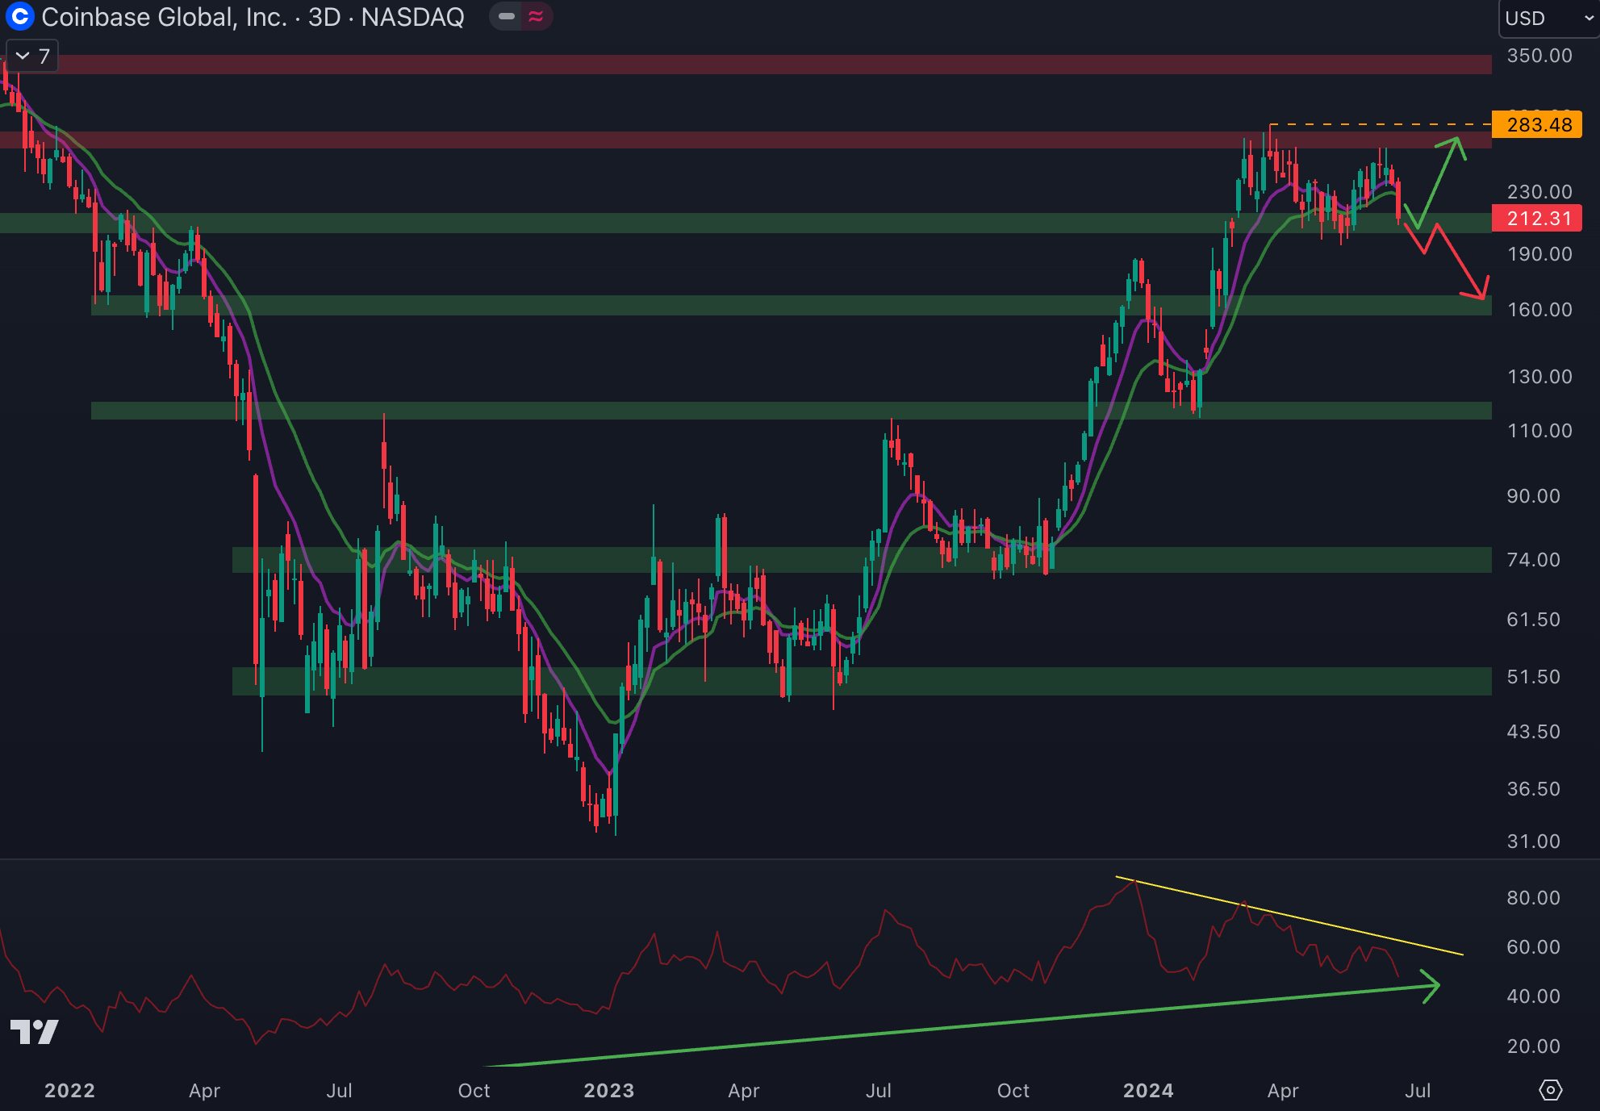Click the gray market status pill icon
Screen dimensions: 1600x1111
(x=507, y=16)
